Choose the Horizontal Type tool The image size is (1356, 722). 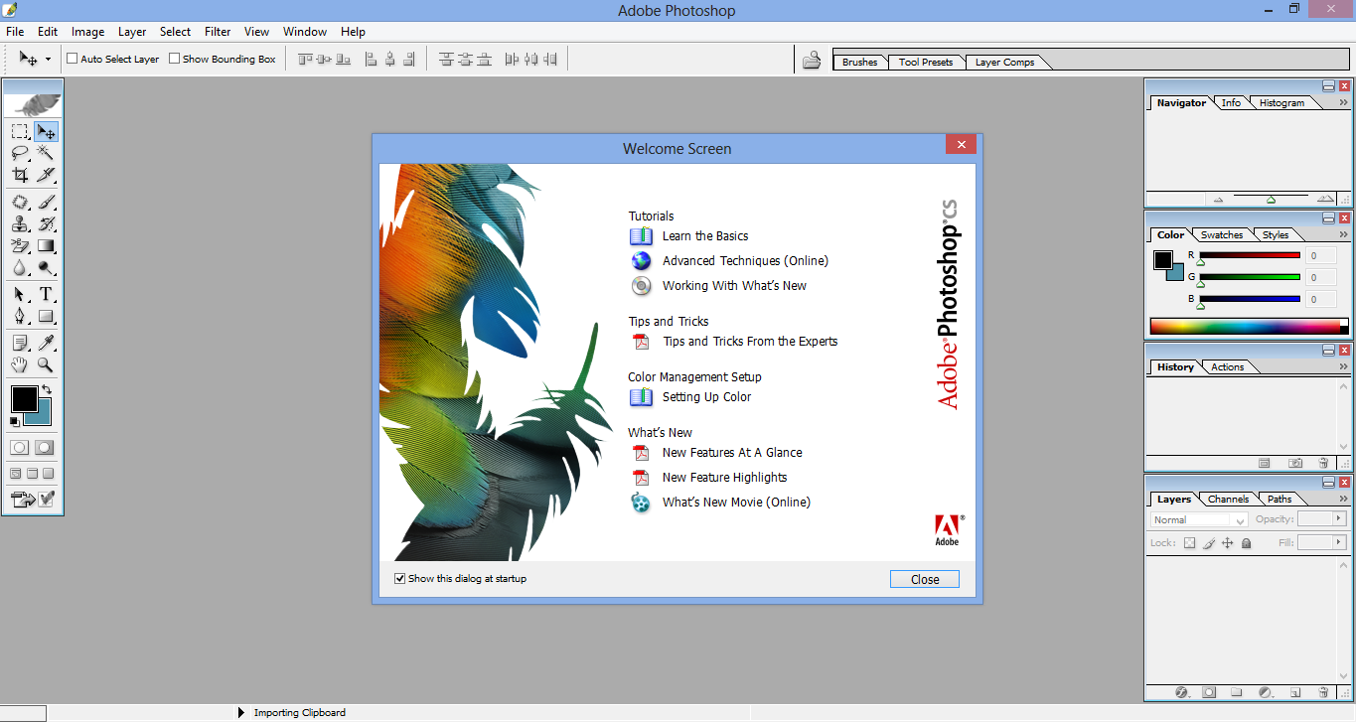click(x=45, y=294)
